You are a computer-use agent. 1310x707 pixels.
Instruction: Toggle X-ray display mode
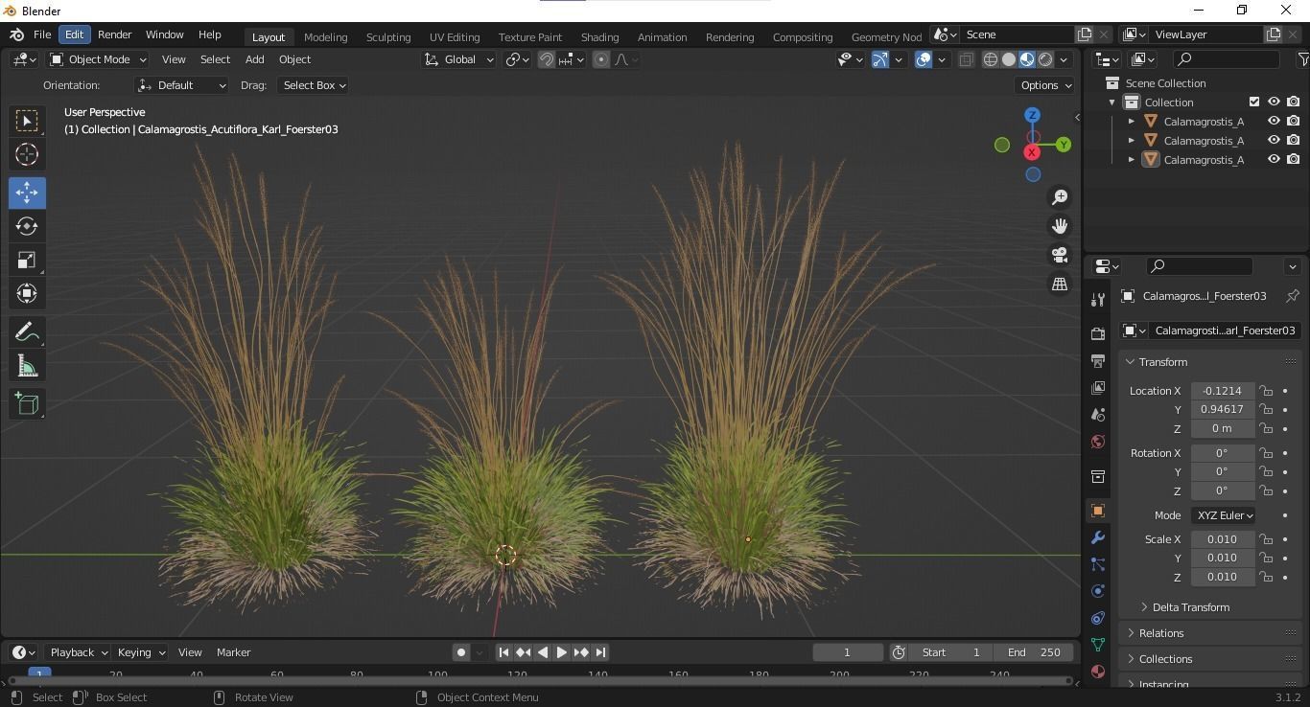966,59
